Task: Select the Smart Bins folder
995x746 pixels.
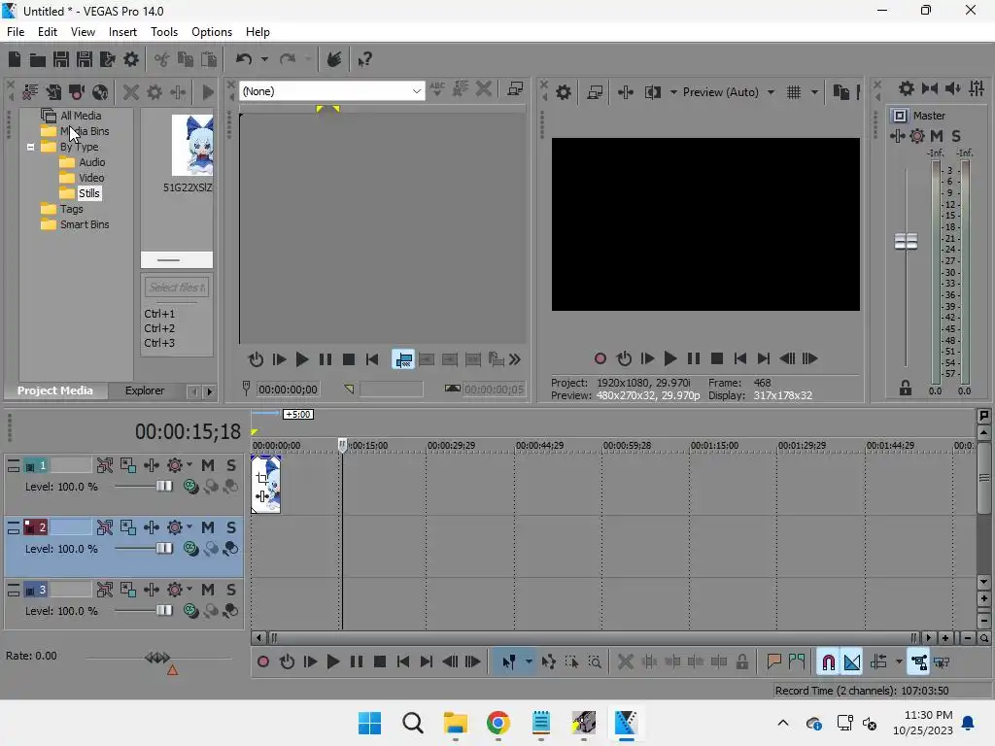Action: pyautogui.click(x=85, y=224)
